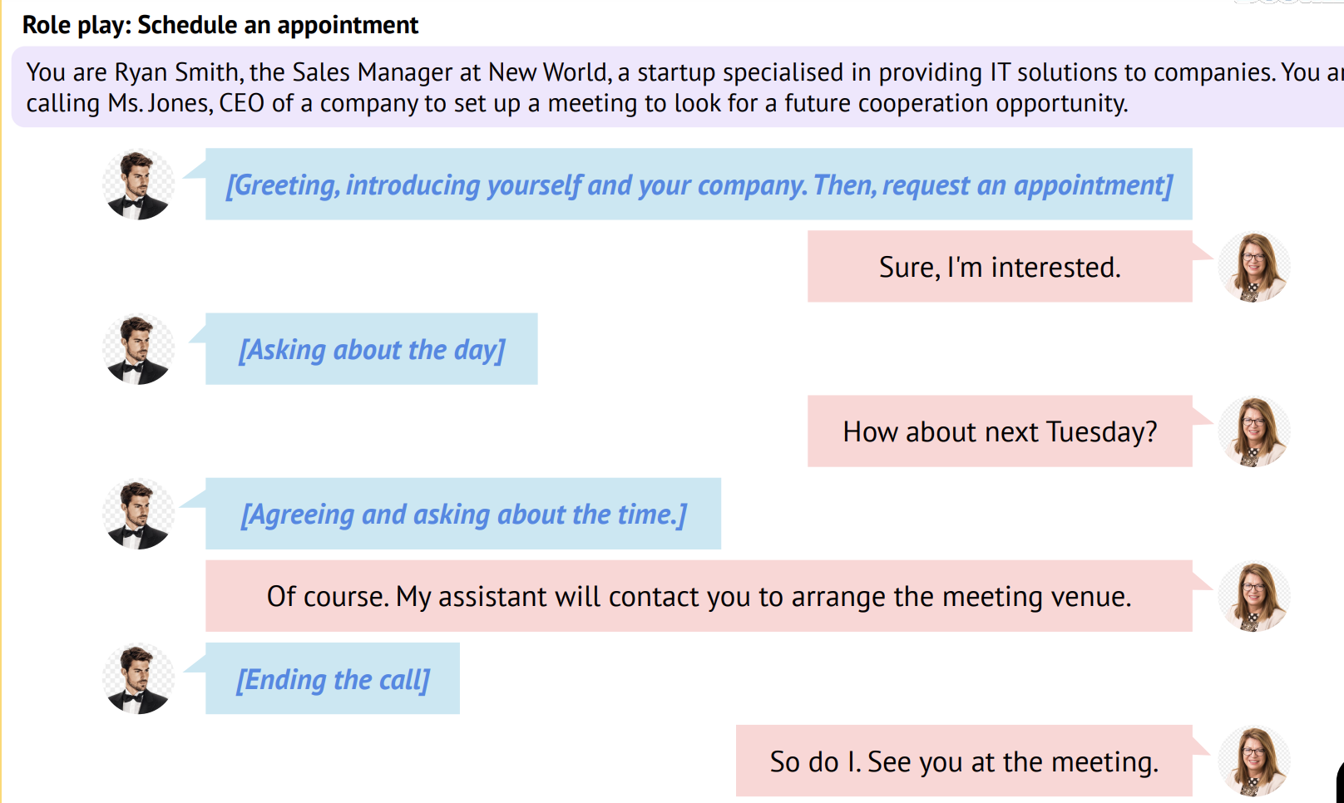Click Ms. Jones's avatar next to 'So do I'
The height and width of the screenshot is (803, 1344).
1253,761
